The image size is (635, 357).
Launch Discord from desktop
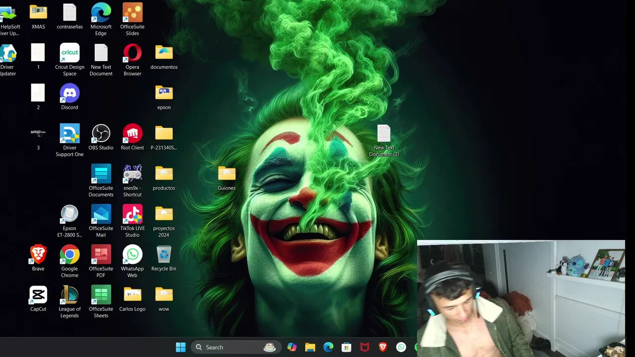69,97
